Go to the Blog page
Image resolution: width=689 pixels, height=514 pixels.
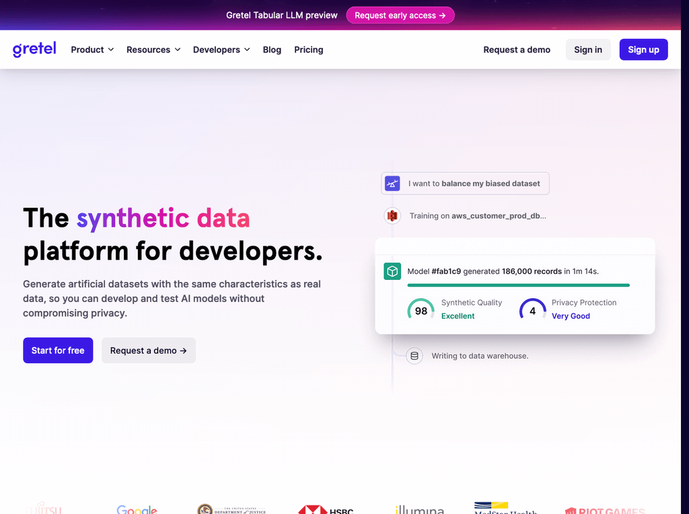[x=272, y=50]
